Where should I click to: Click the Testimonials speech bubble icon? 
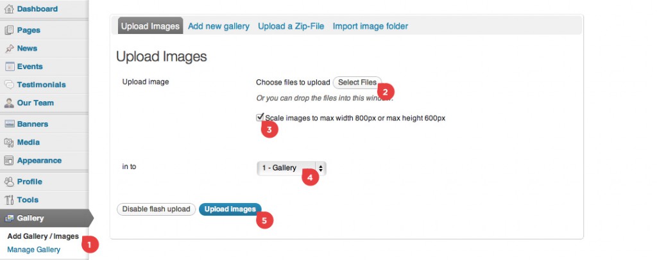(9, 85)
